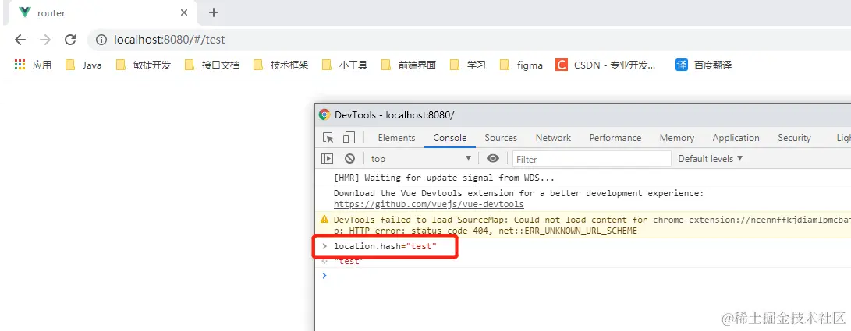Click the browser back arrow
851x331 pixels.
pyautogui.click(x=20, y=40)
